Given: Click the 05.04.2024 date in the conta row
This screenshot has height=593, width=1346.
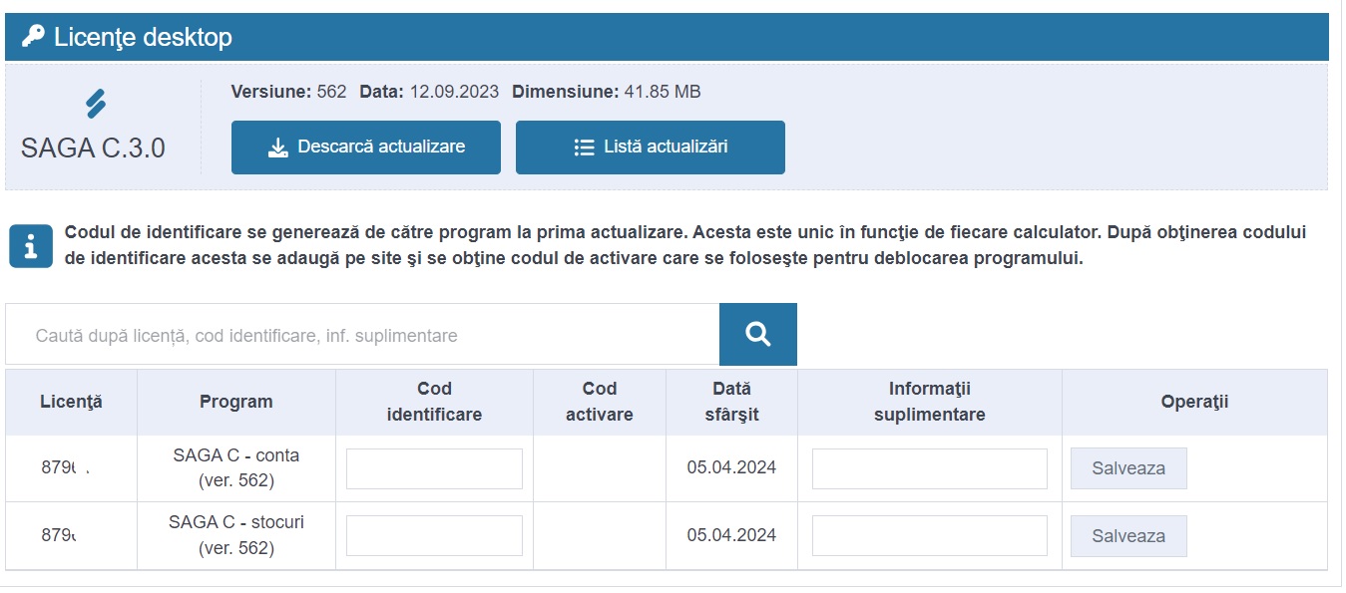Looking at the screenshot, I should pyautogui.click(x=731, y=467).
